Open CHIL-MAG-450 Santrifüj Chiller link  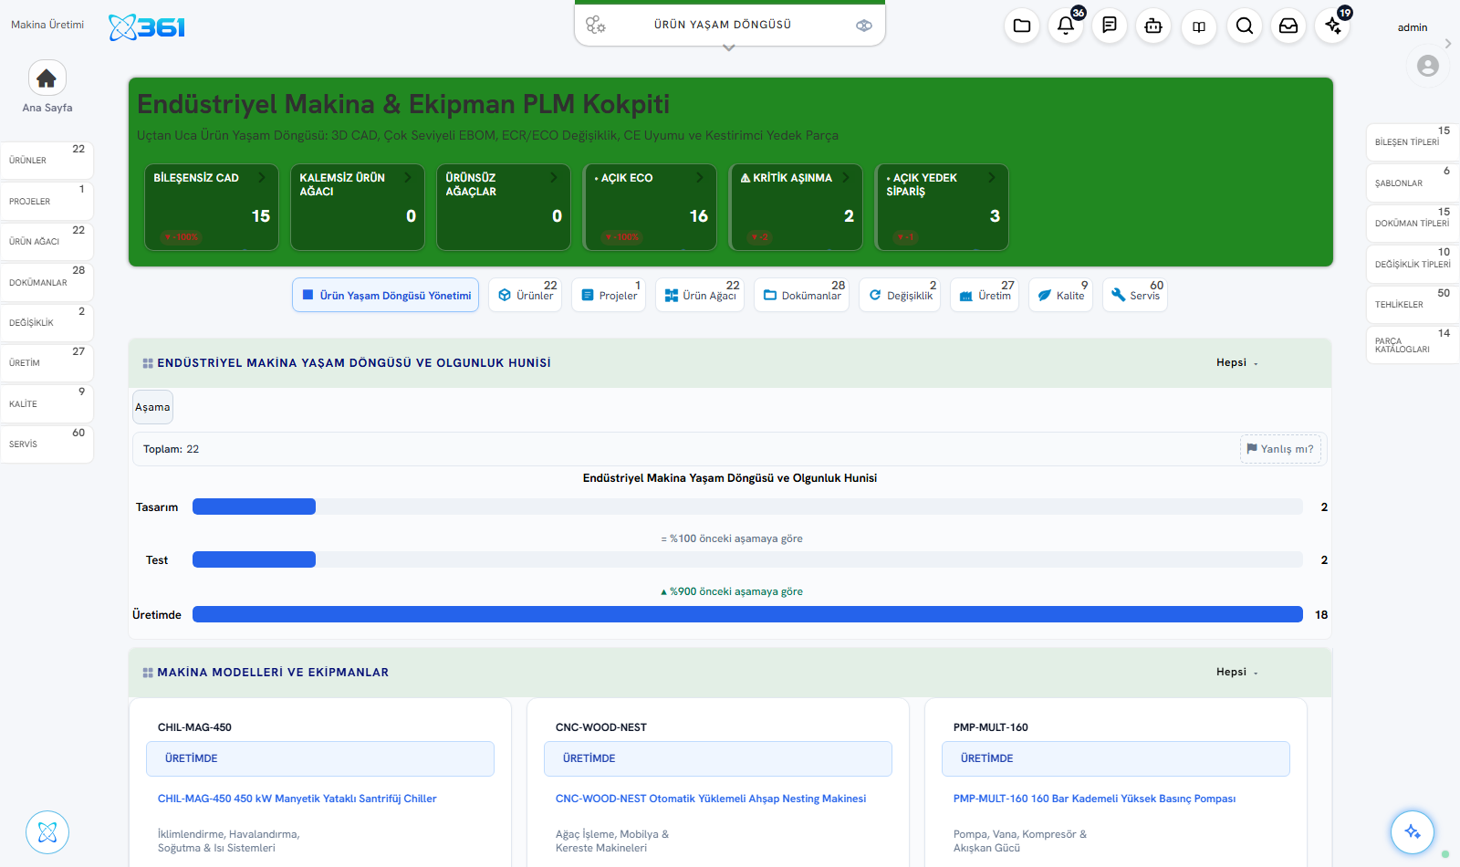[297, 799]
